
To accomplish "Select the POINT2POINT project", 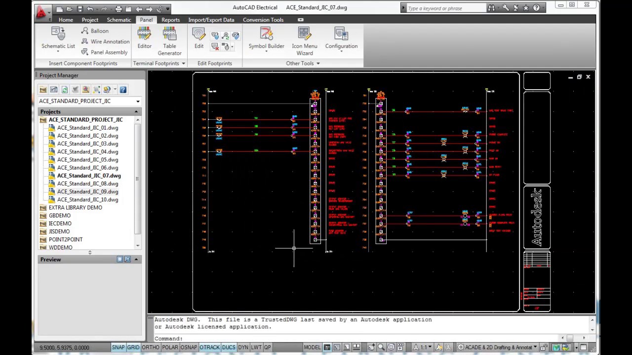I will [65, 239].
